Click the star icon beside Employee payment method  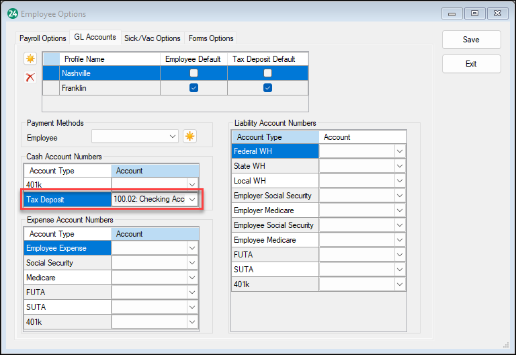190,137
